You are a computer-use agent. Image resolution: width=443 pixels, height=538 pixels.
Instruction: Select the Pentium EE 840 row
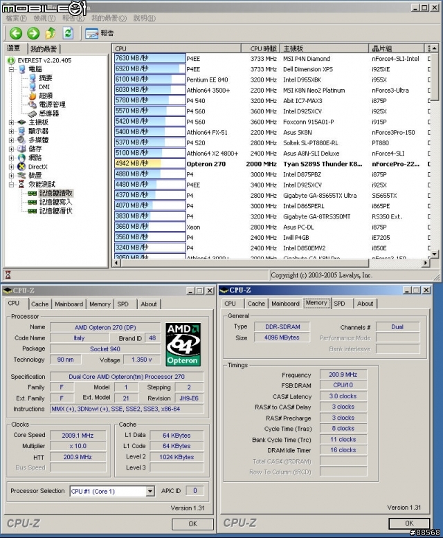point(271,80)
